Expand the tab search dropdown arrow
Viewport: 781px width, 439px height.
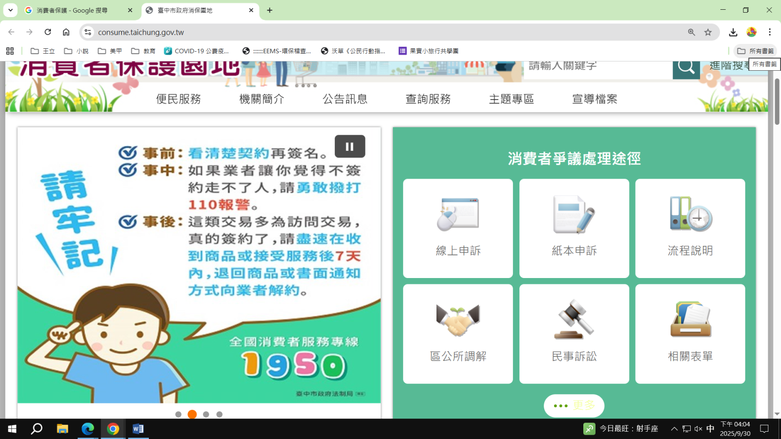(x=10, y=10)
